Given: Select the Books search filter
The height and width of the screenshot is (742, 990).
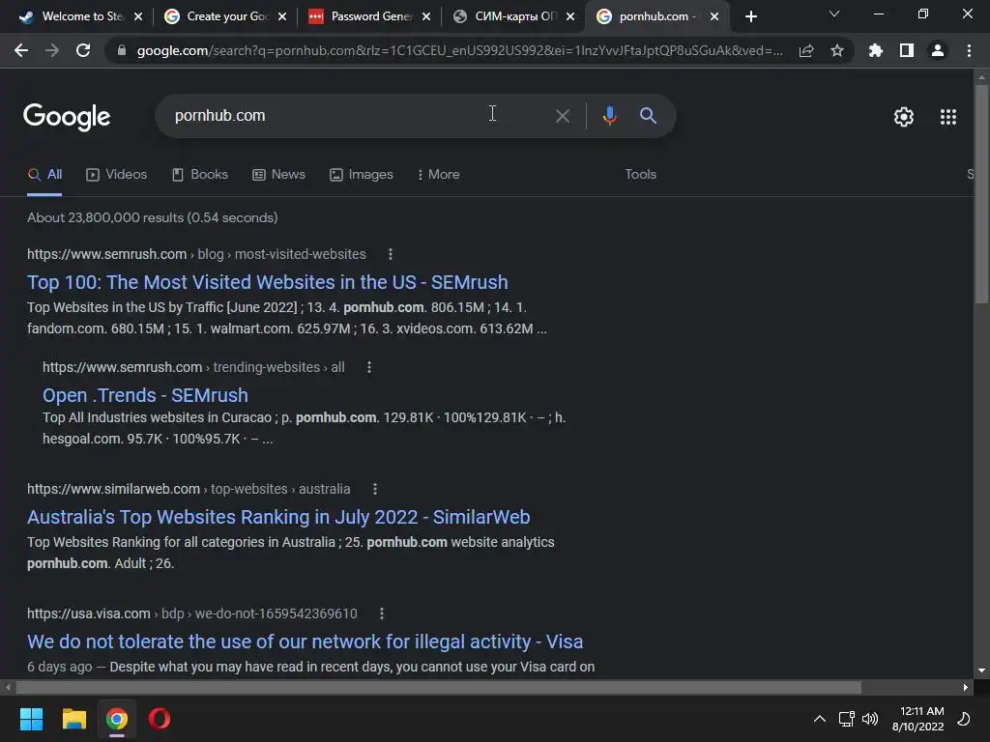Looking at the screenshot, I should coord(199,174).
